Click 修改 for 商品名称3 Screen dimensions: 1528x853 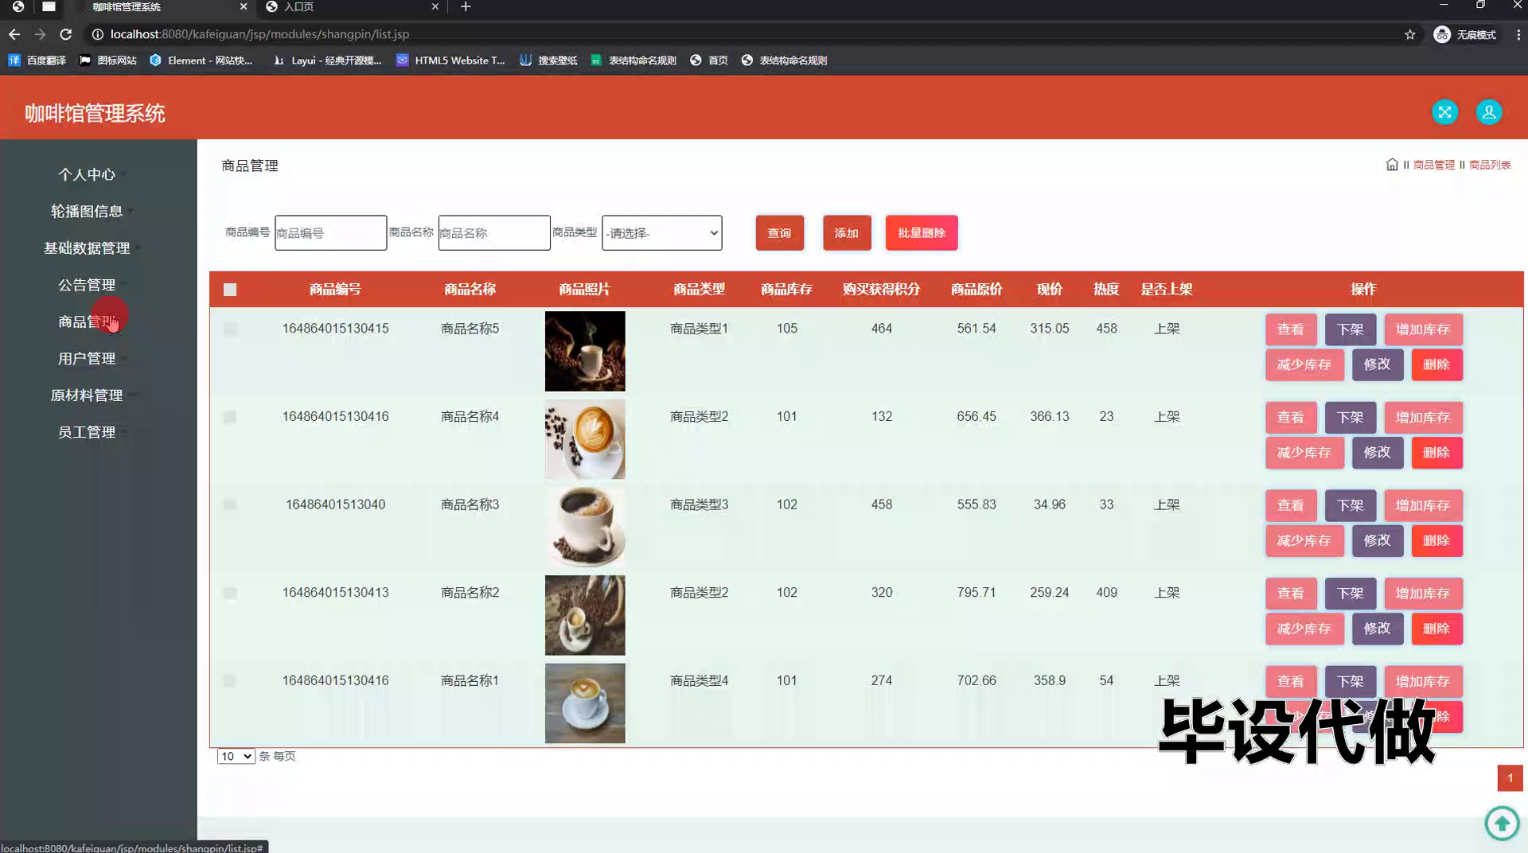click(x=1378, y=541)
